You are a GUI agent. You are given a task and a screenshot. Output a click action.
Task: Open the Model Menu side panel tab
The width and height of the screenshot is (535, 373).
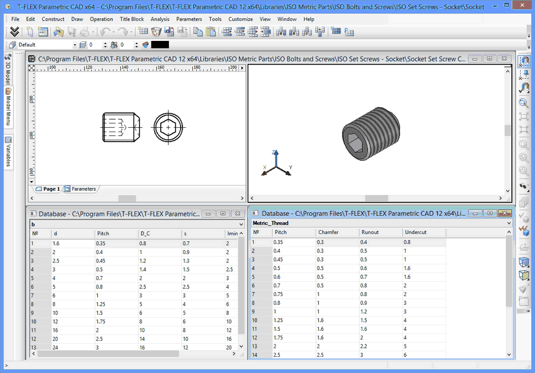pyautogui.click(x=8, y=107)
